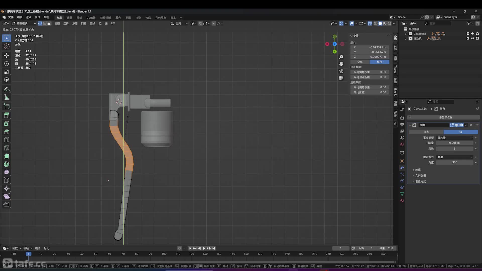Open the 文件 menu
Screen dimensions: 482x271
click(x=11, y=17)
